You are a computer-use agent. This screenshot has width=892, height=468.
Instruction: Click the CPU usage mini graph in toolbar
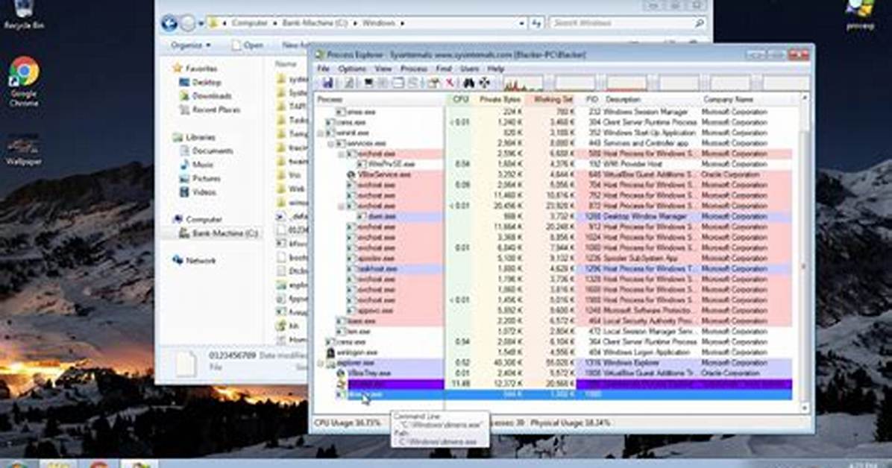[523, 83]
